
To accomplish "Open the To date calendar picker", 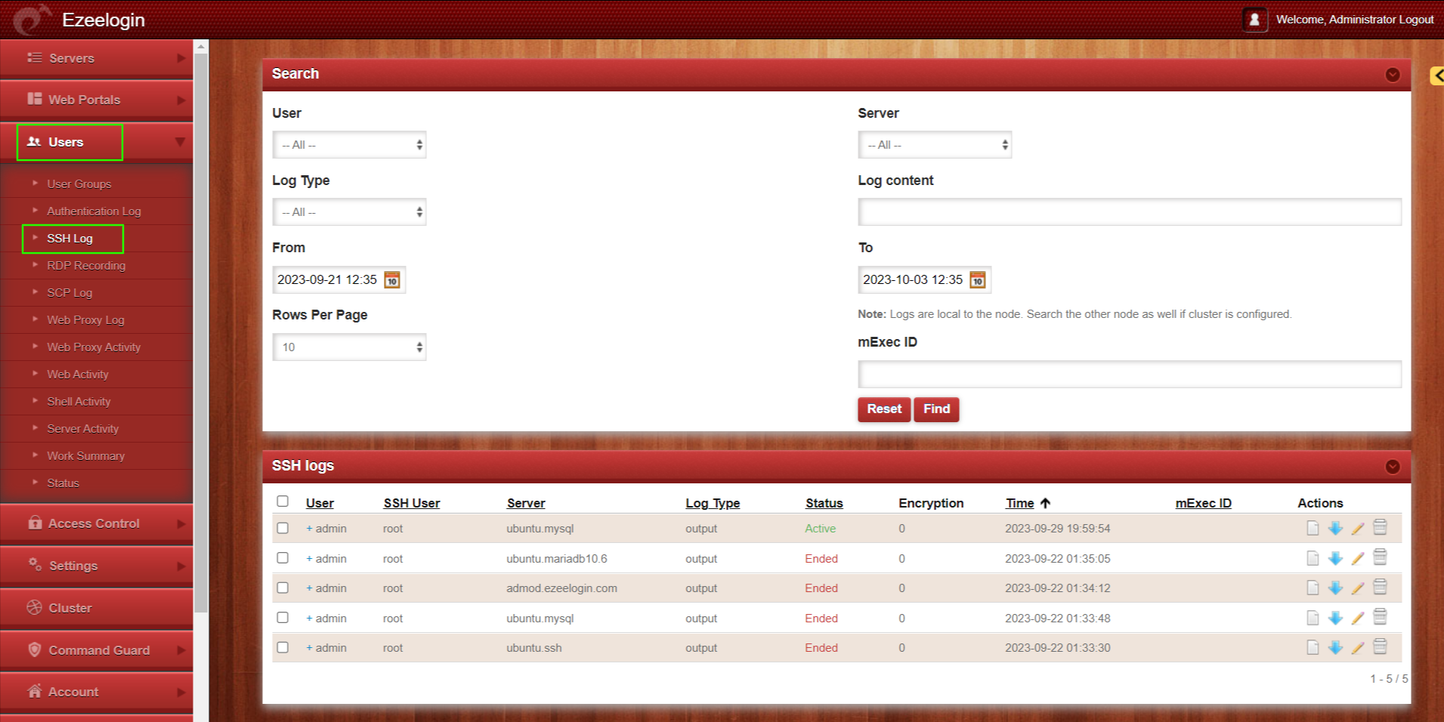I will [x=977, y=279].
